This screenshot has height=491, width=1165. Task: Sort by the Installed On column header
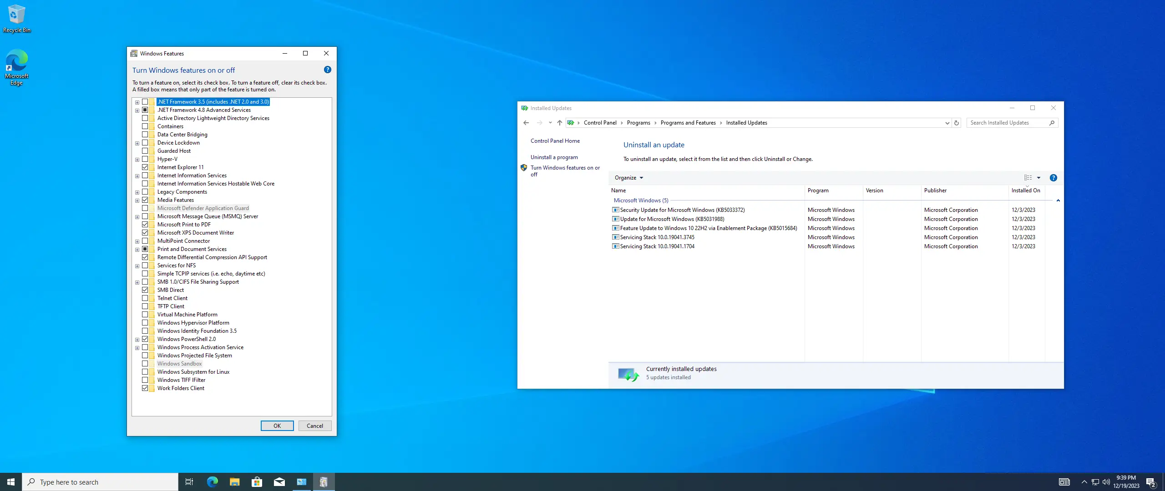coord(1025,190)
